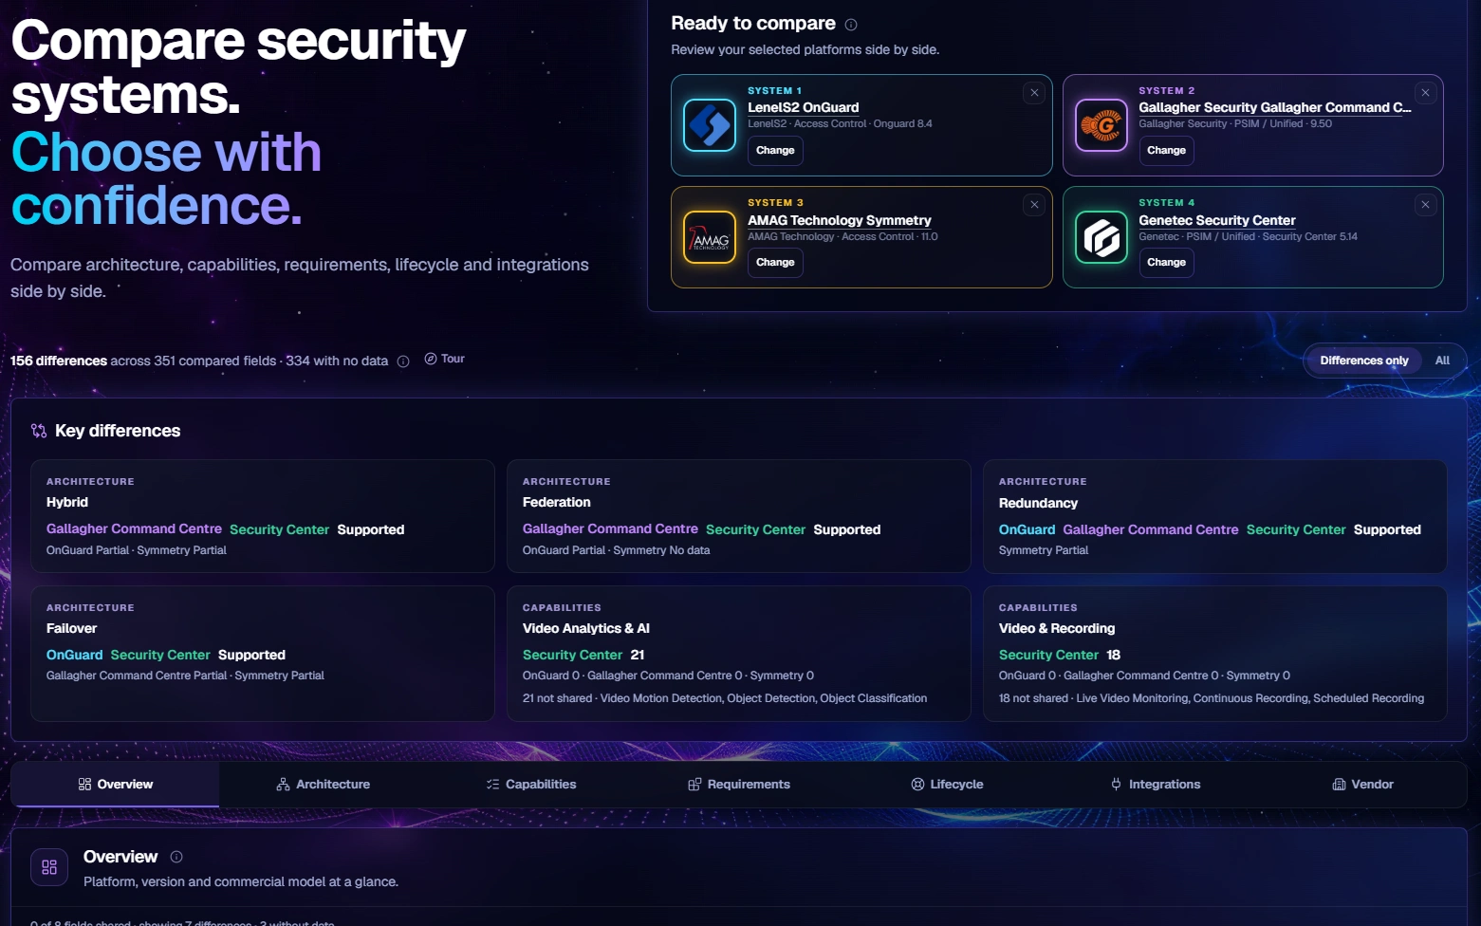The image size is (1481, 926).
Task: Change the System 3 AMAG Symmetry selection
Action: point(775,263)
